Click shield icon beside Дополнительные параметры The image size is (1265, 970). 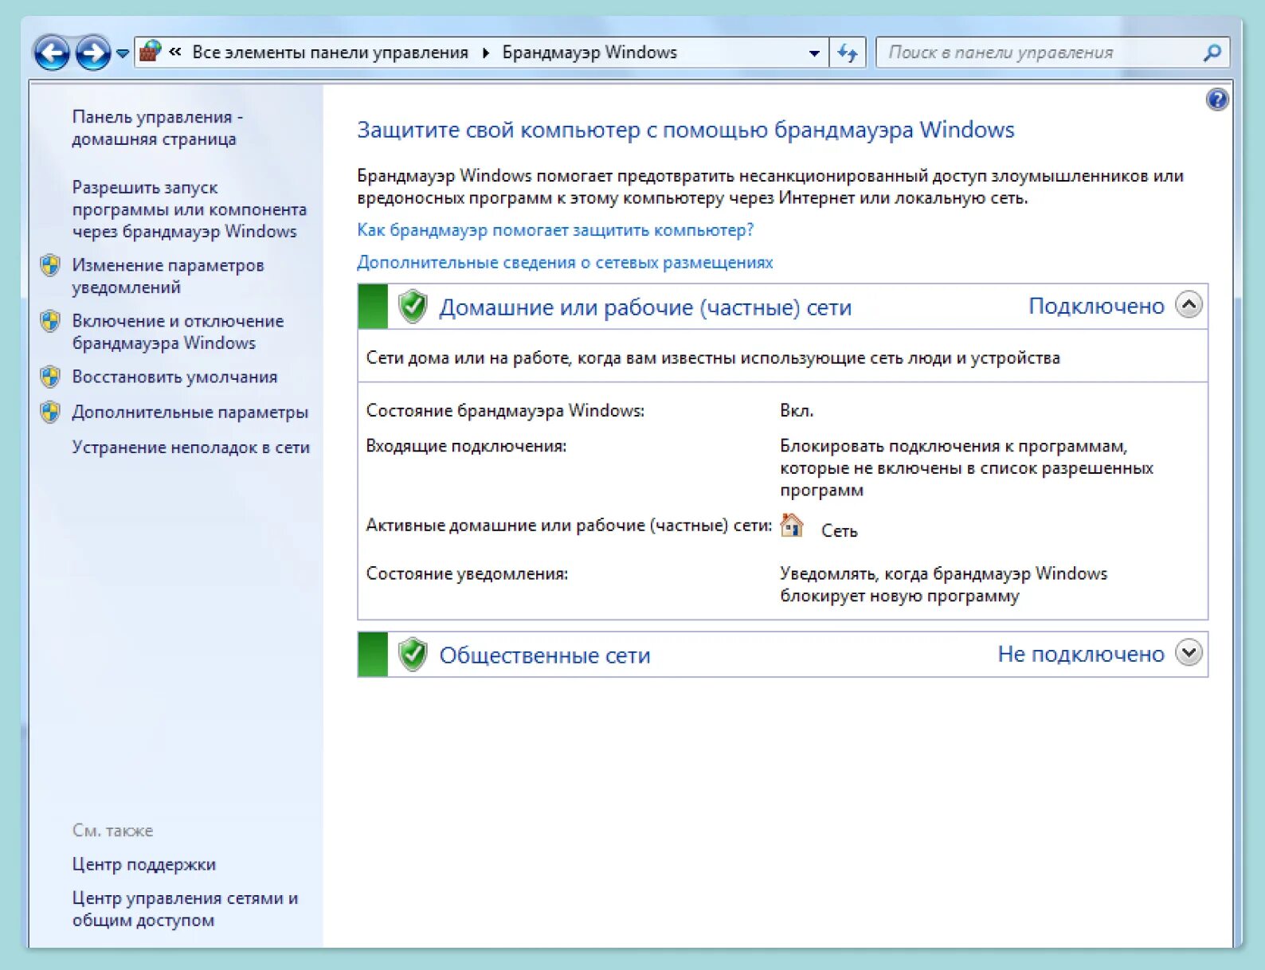pos(50,412)
